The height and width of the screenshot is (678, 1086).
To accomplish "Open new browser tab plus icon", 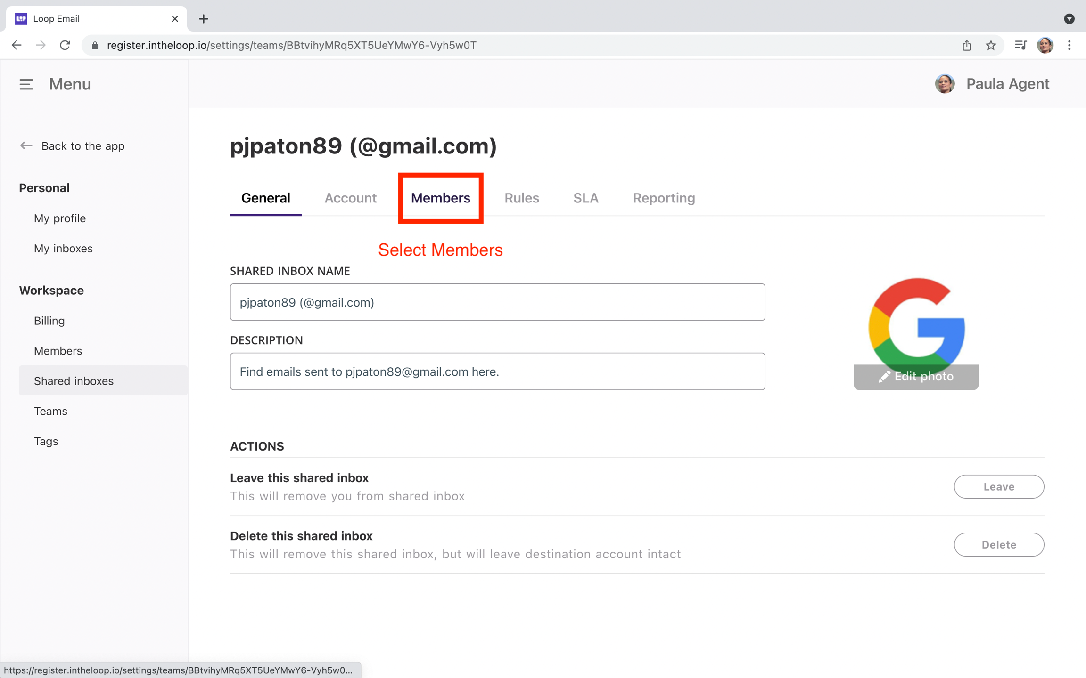I will (203, 19).
